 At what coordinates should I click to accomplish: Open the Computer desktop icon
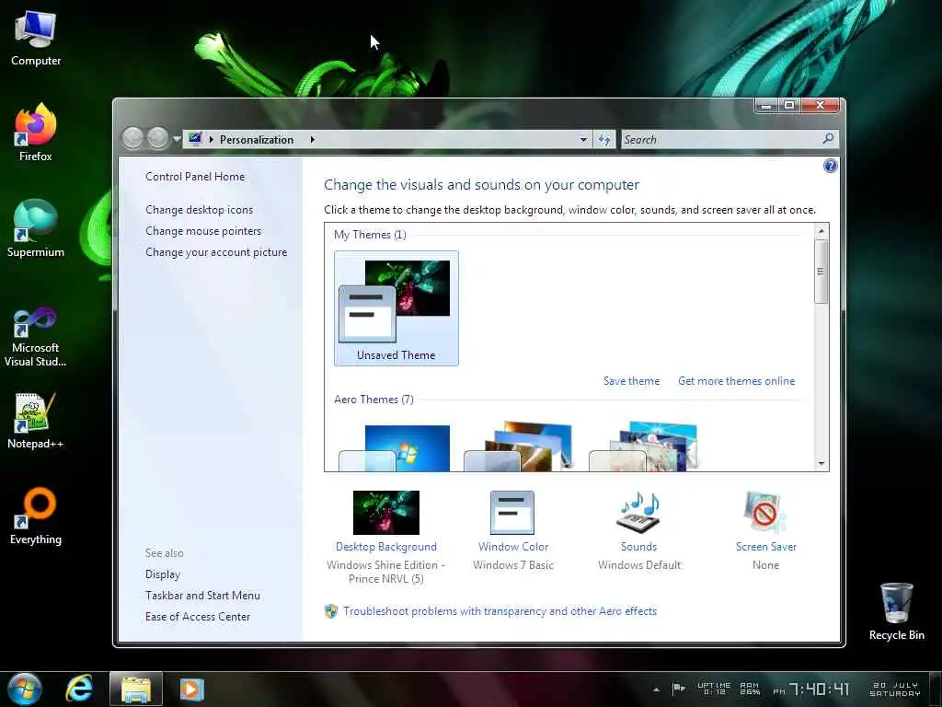point(36,39)
